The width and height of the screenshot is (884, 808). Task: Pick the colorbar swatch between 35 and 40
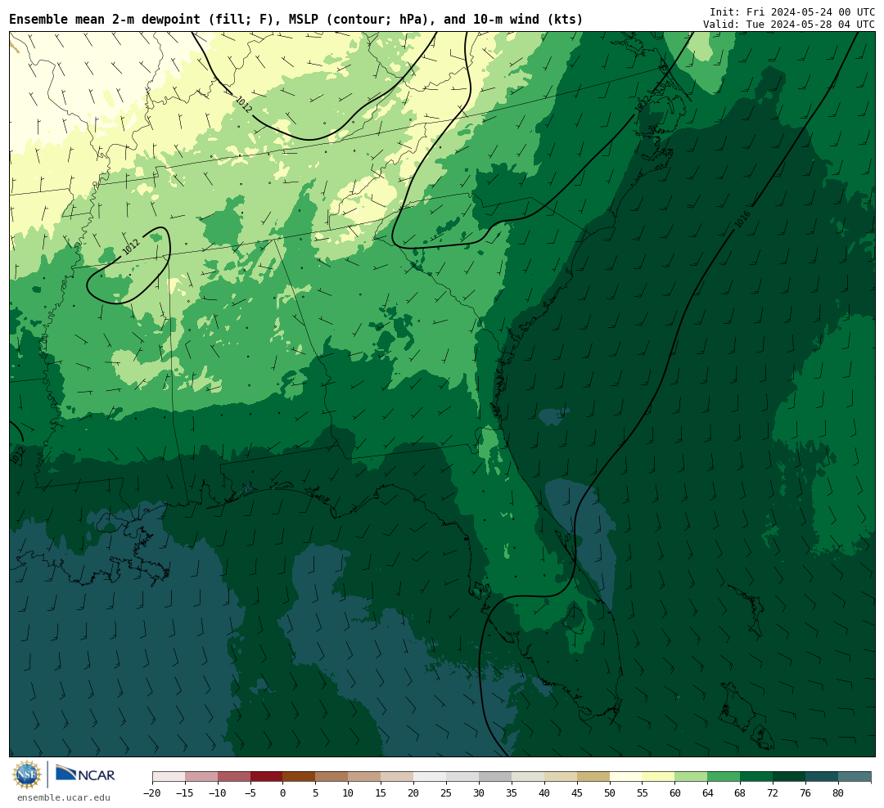point(528,777)
